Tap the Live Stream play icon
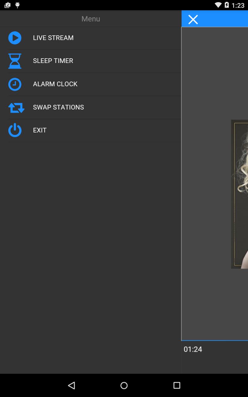This screenshot has height=397, width=248. click(x=15, y=38)
